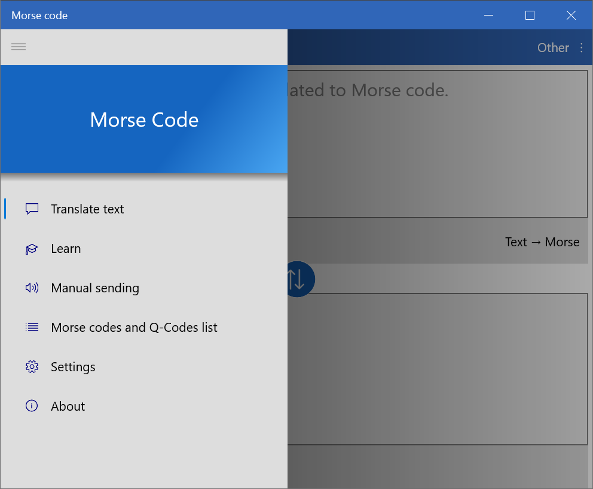Click the graduation cap Learn icon
This screenshot has width=593, height=489.
tap(32, 249)
